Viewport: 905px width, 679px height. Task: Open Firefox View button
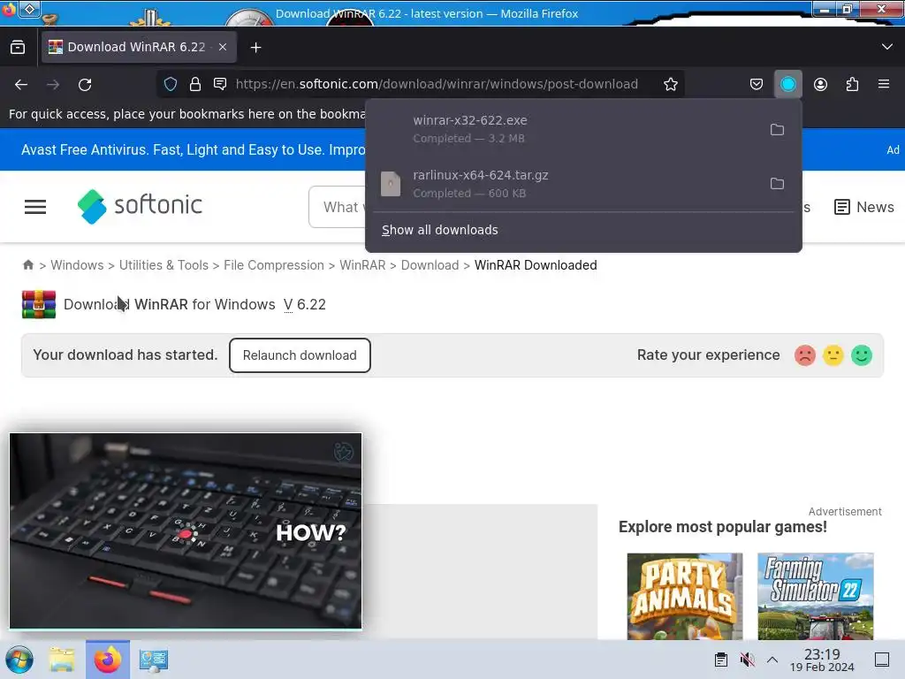click(18, 48)
